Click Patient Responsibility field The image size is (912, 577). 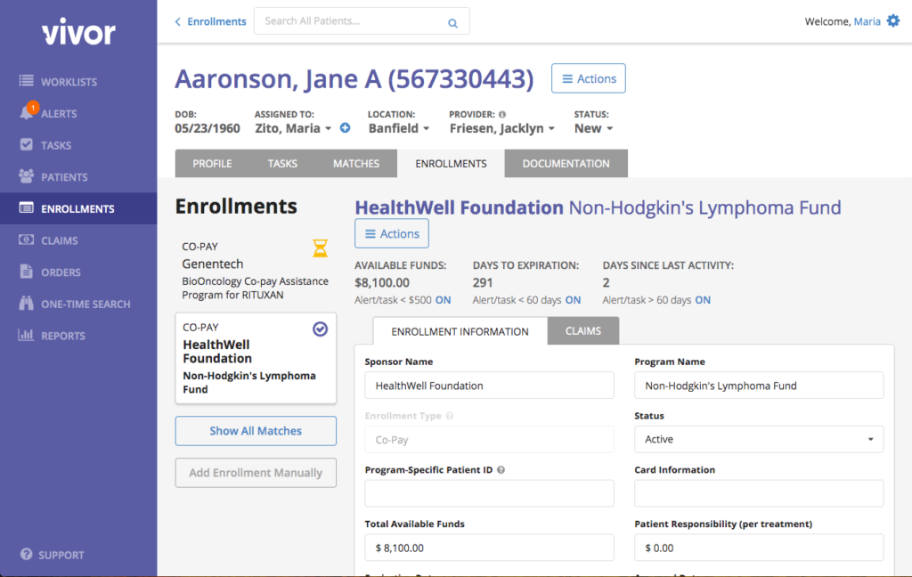pyautogui.click(x=759, y=548)
